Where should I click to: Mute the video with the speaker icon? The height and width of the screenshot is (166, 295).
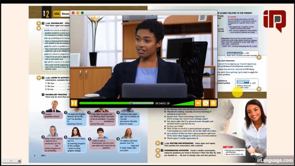[x=198, y=103]
